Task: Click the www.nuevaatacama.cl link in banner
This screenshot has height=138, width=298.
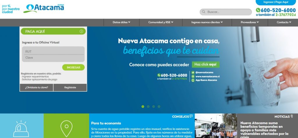Action: click(x=207, y=77)
